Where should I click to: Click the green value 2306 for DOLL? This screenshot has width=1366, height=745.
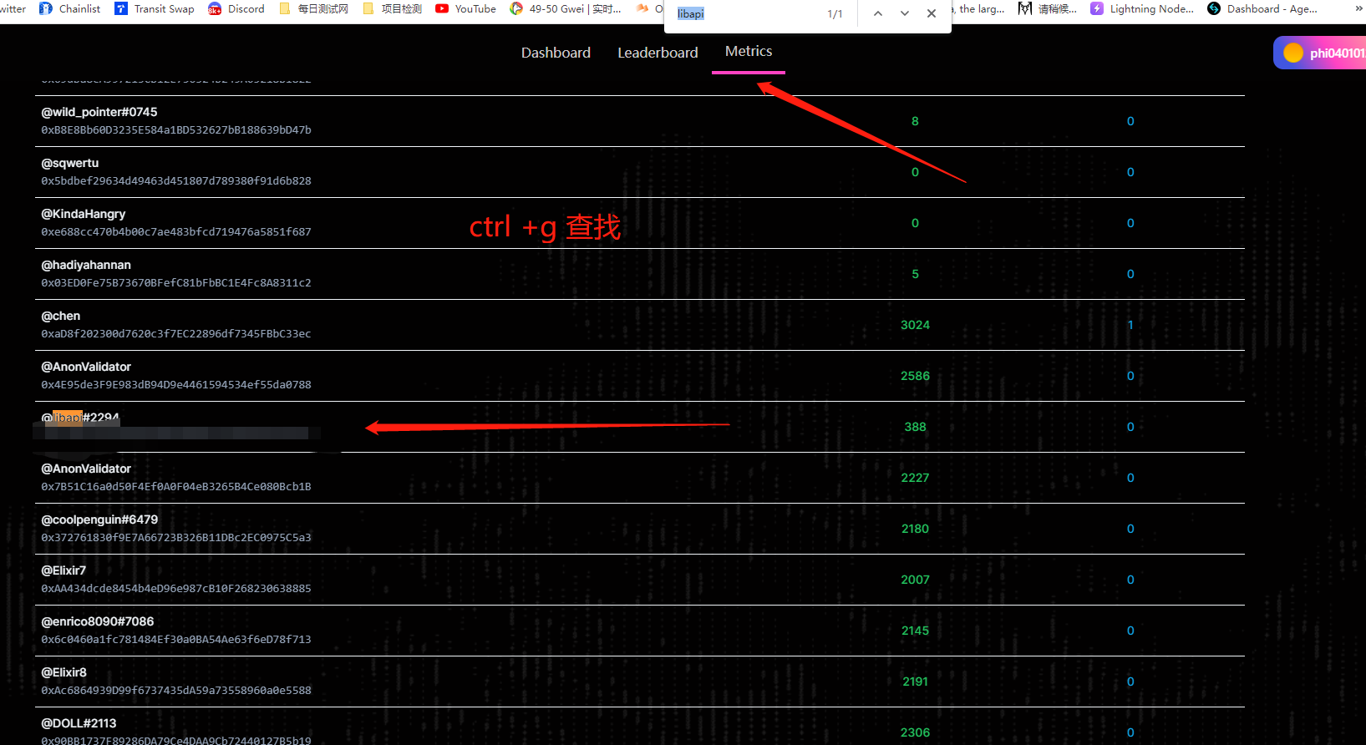click(915, 732)
